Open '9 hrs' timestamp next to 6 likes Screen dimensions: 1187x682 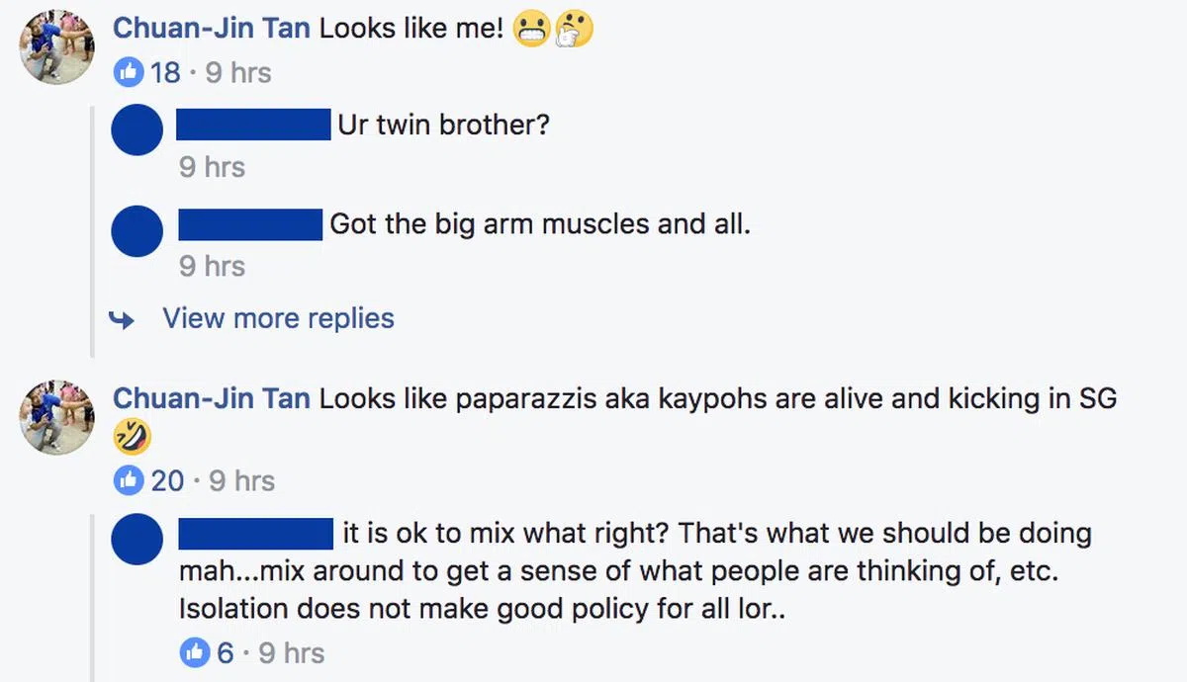(291, 652)
